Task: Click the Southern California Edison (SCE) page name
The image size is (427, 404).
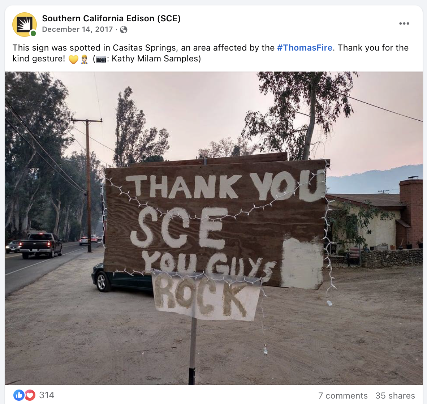Action: (111, 18)
